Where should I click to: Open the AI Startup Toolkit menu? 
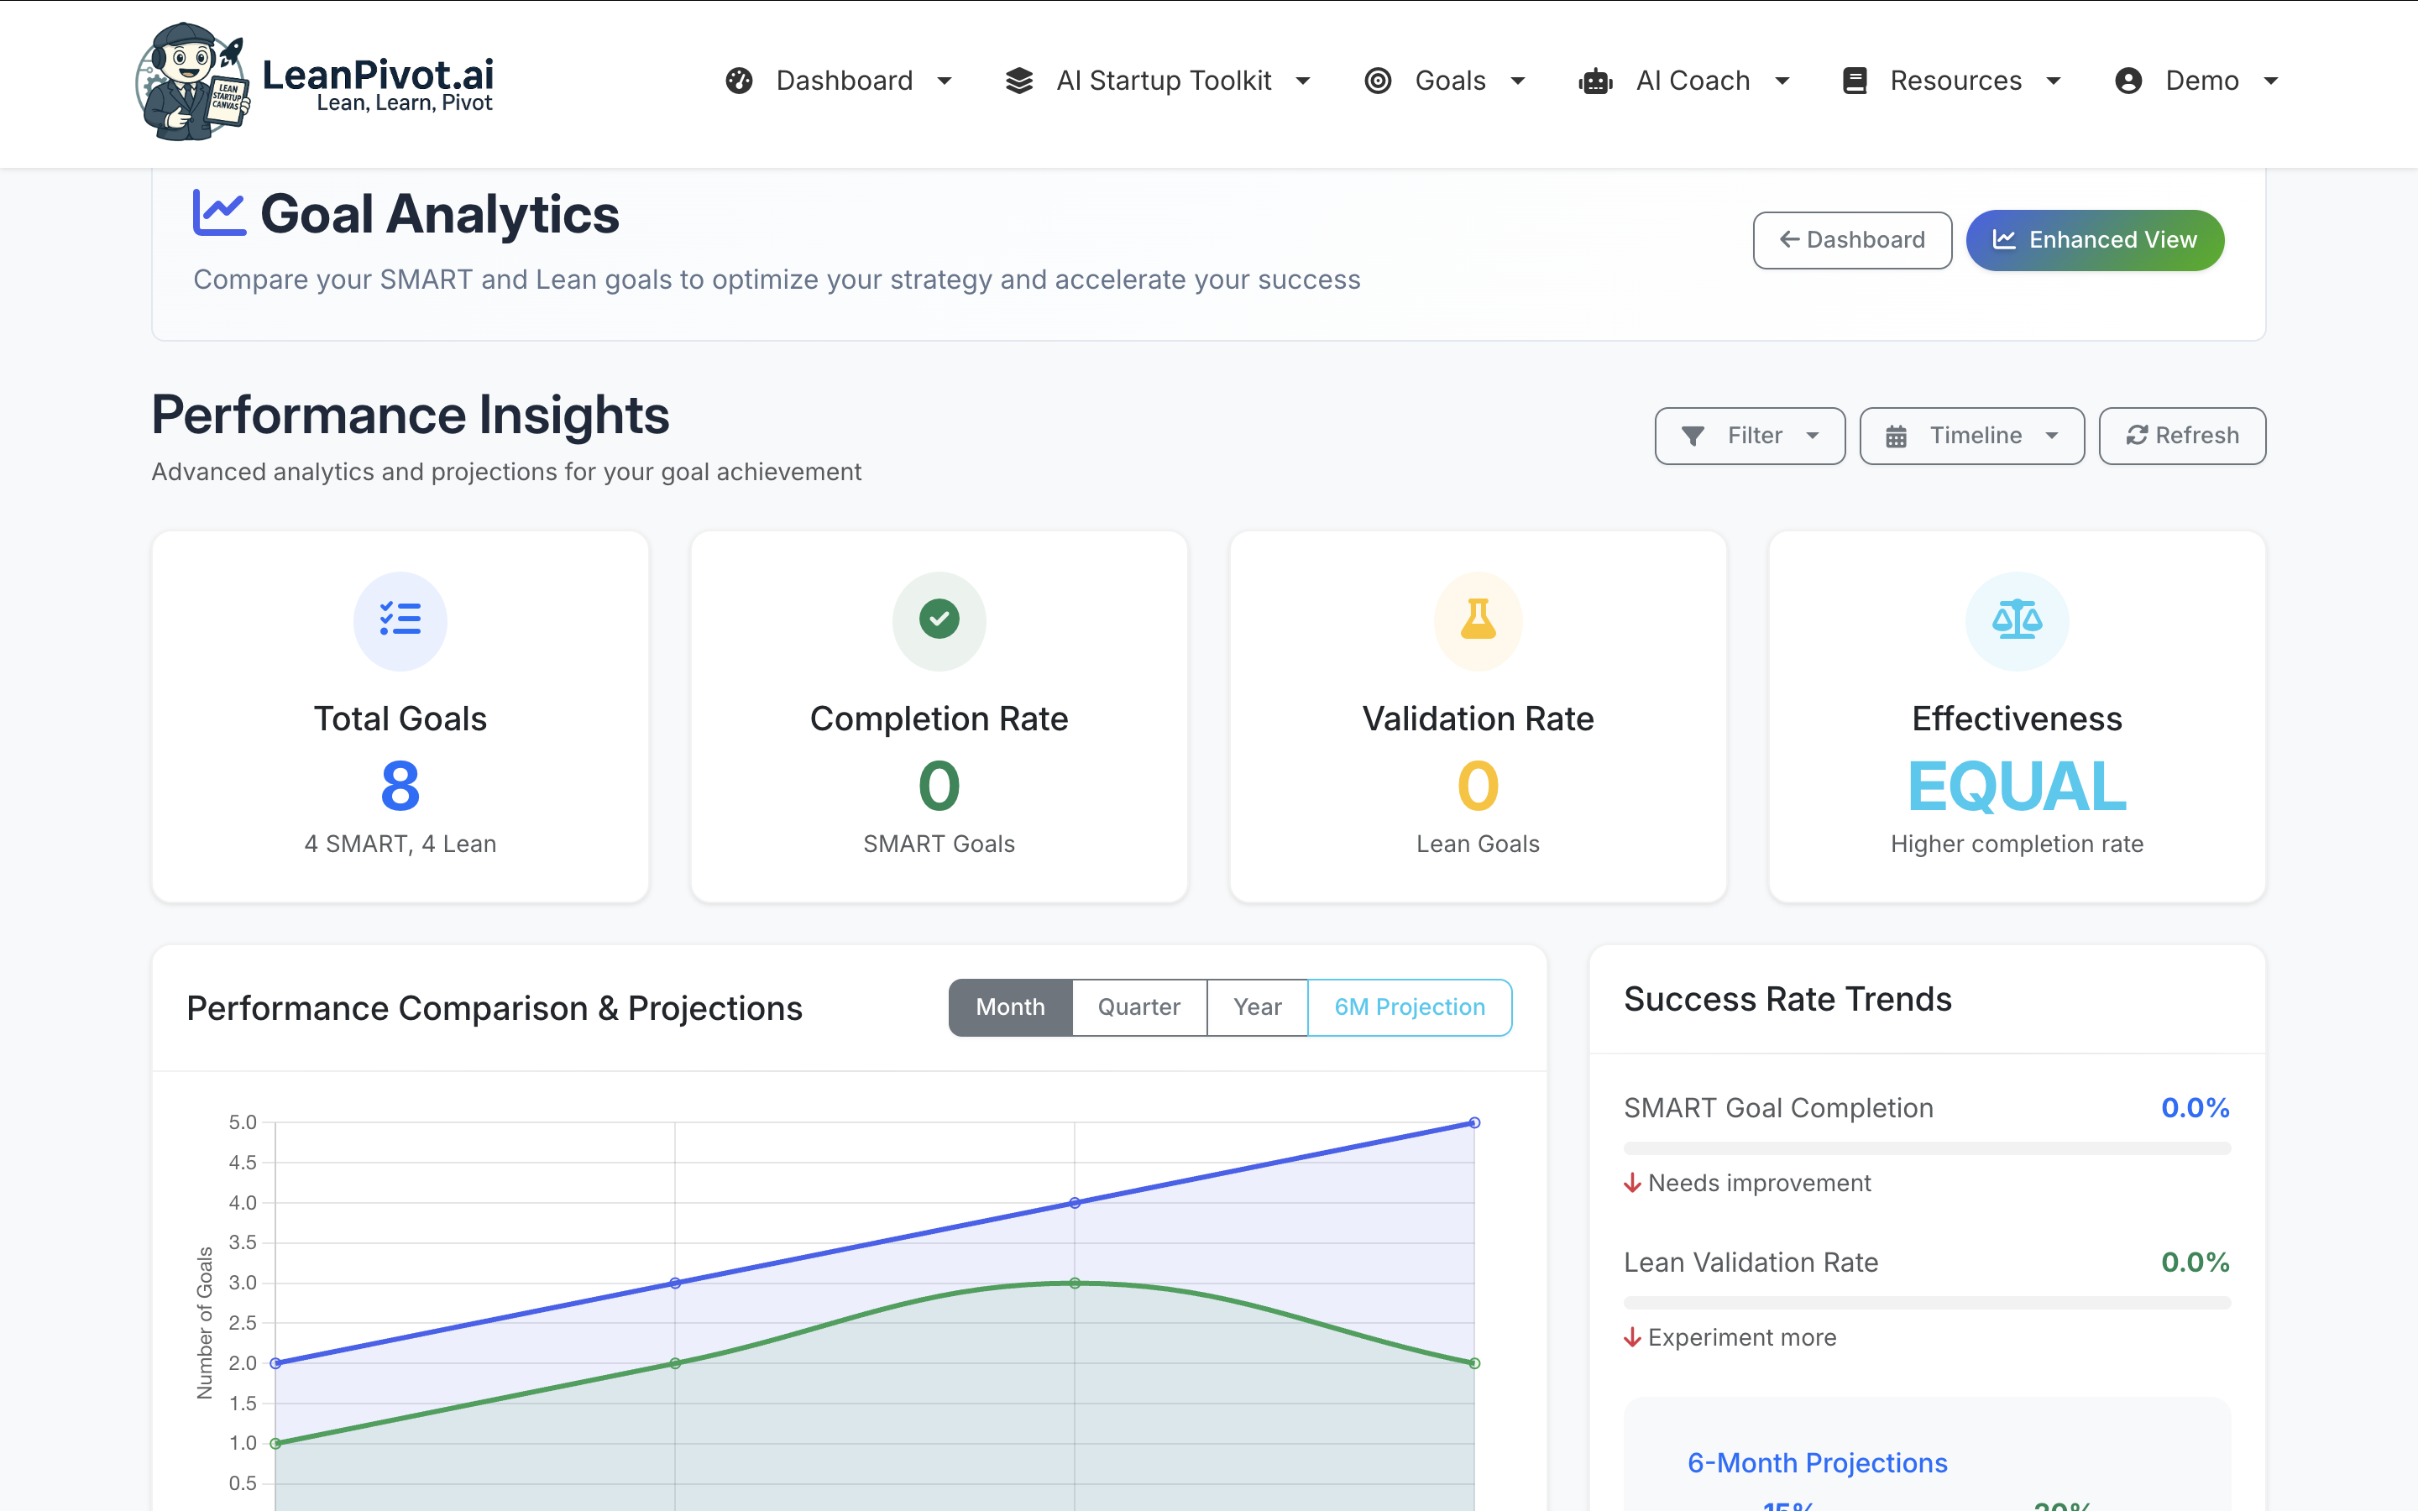pyautogui.click(x=1164, y=80)
